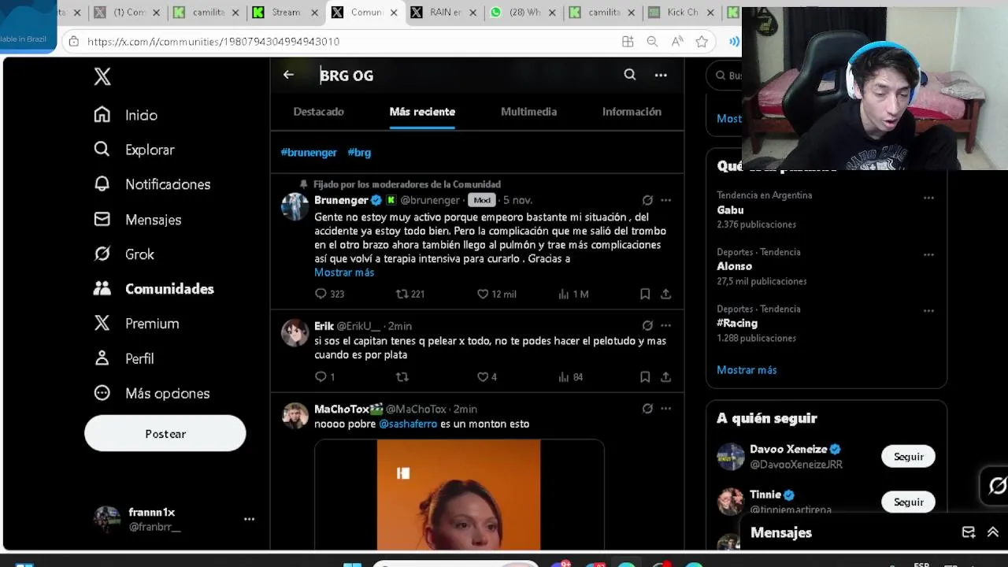Bookmark Brunenger's pinned post
The width and height of the screenshot is (1008, 567).
click(x=645, y=294)
